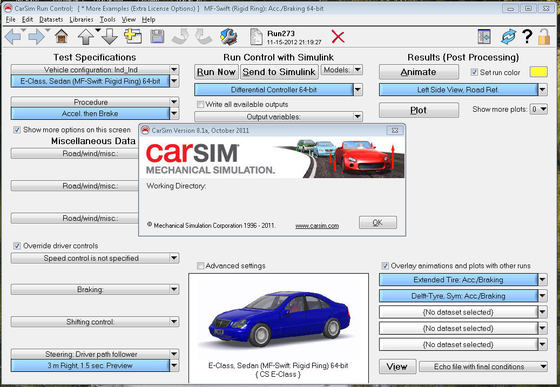The width and height of the screenshot is (560, 387).
Task: Open the wrench-and-screwdriver tools icon
Action: 228,37
